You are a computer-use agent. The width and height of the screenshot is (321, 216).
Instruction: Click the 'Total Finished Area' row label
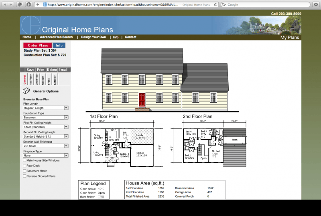(x=138, y=196)
